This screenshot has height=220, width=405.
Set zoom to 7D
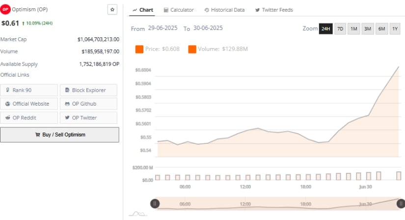point(340,28)
